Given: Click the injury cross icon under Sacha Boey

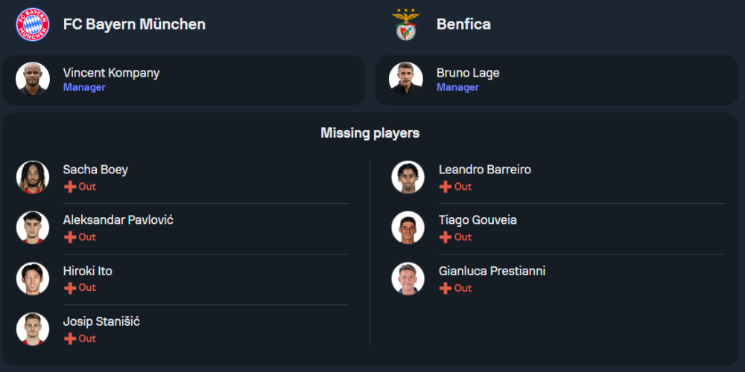Looking at the screenshot, I should 70,187.
